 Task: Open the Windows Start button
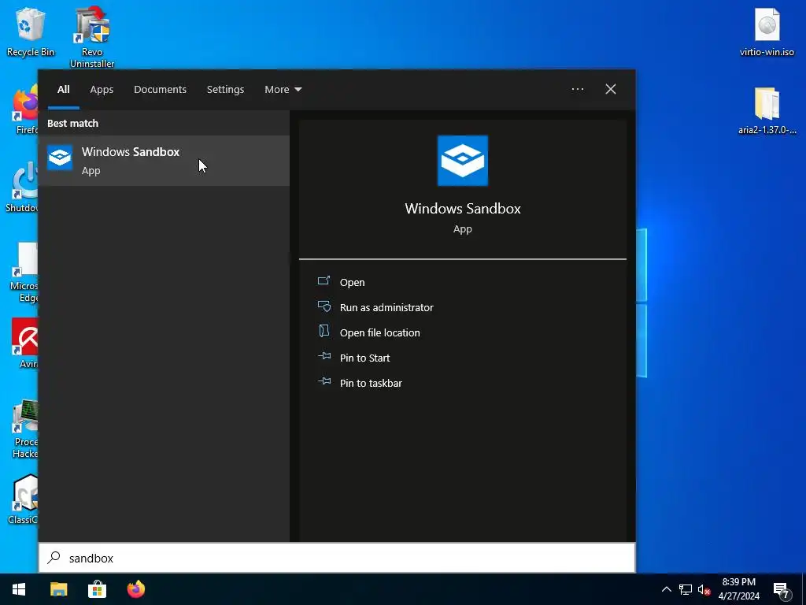pyautogui.click(x=19, y=589)
